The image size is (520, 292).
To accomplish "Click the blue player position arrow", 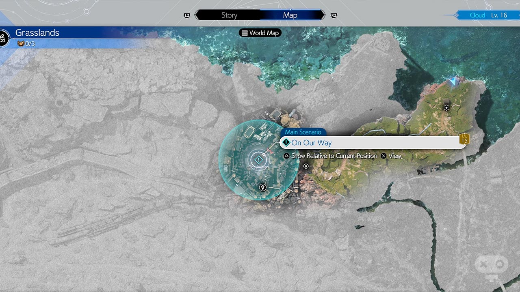I will [453, 82].
